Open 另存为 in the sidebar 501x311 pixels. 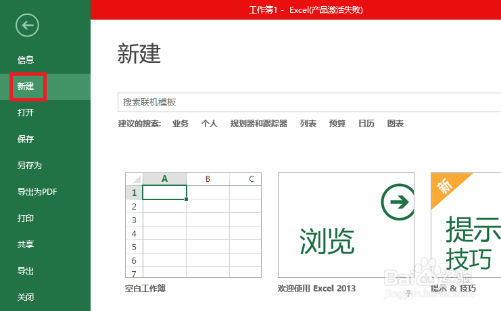tap(29, 165)
